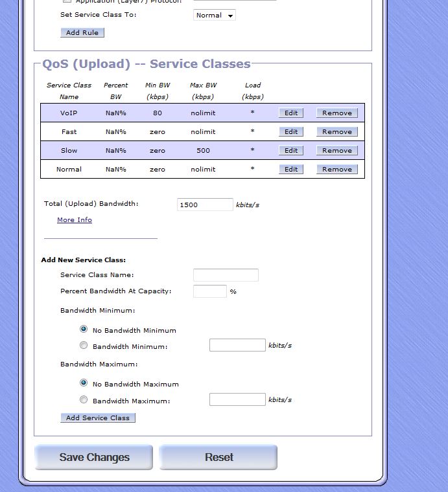Click the Percent Bandwidth At Capacity field
The height and width of the screenshot is (492, 448).
pyautogui.click(x=209, y=291)
